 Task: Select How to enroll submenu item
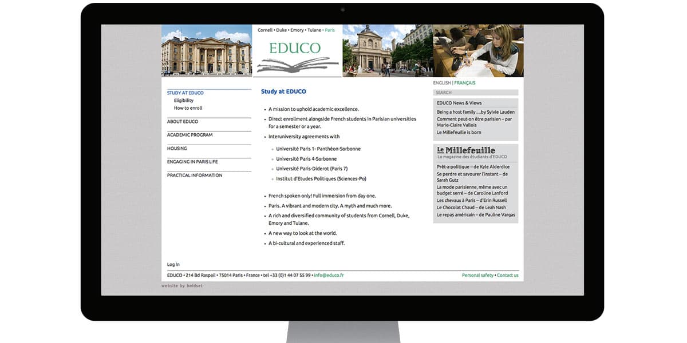[188, 108]
